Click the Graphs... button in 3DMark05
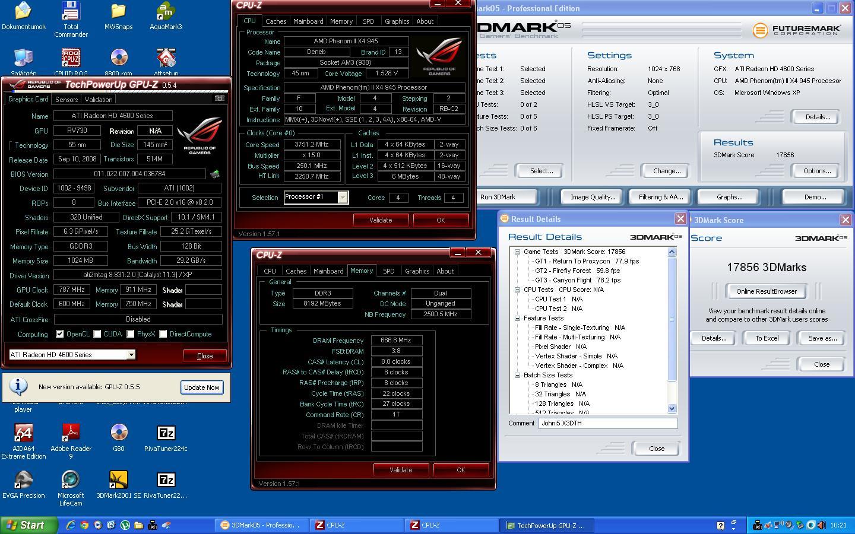Screen dimensions: 855x534 click(x=729, y=197)
